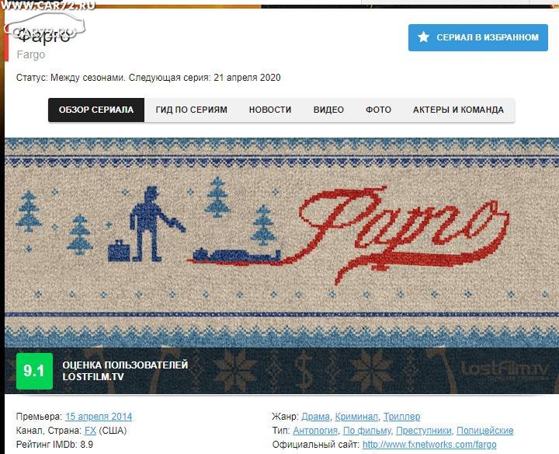This screenshot has width=559, height=454.
Task: Open the Триллер genre link
Action: coord(402,417)
